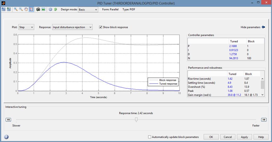The width and height of the screenshot is (272, 142).
Task: Toggle the Show block response checkbox
Action: 101,27
